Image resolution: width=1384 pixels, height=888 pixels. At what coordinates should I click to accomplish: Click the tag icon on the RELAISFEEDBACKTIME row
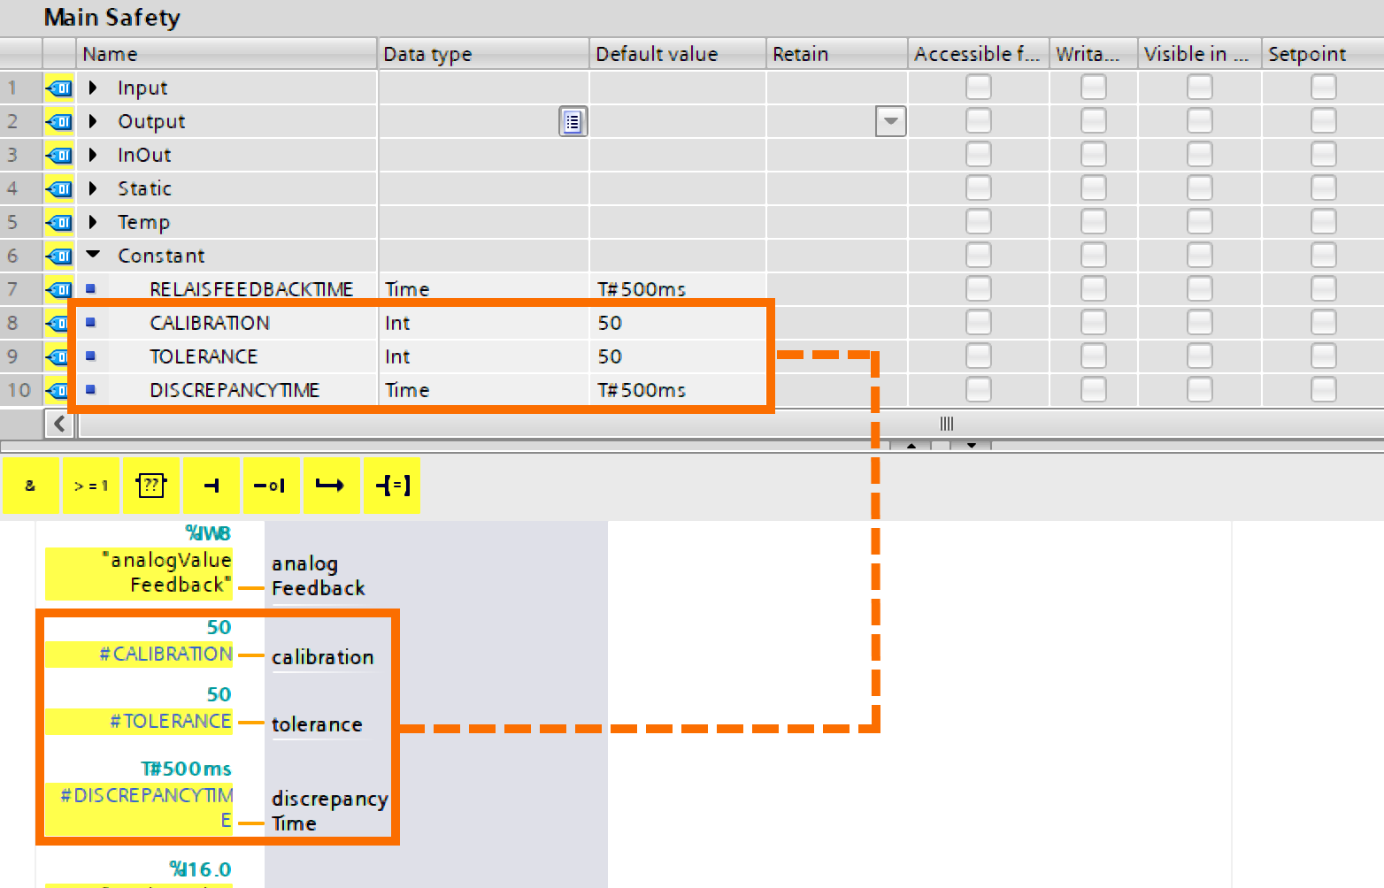(x=58, y=289)
